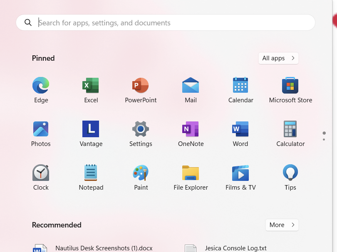Launch the Calculator app

(290, 134)
